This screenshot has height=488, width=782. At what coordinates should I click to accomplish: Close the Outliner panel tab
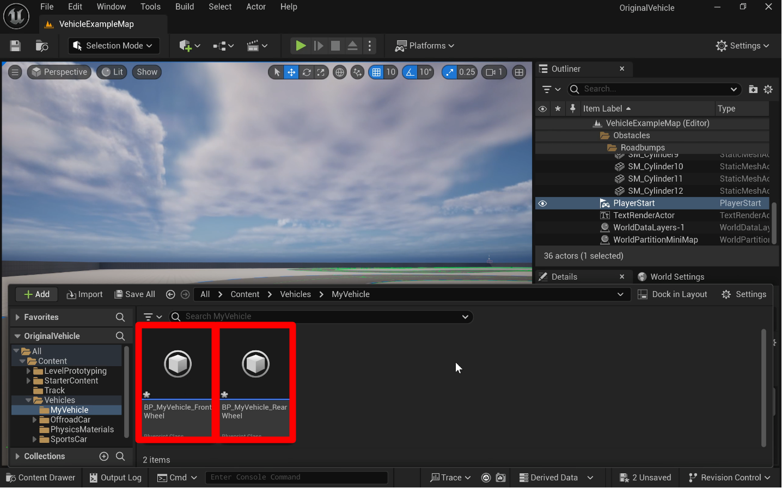[622, 69]
